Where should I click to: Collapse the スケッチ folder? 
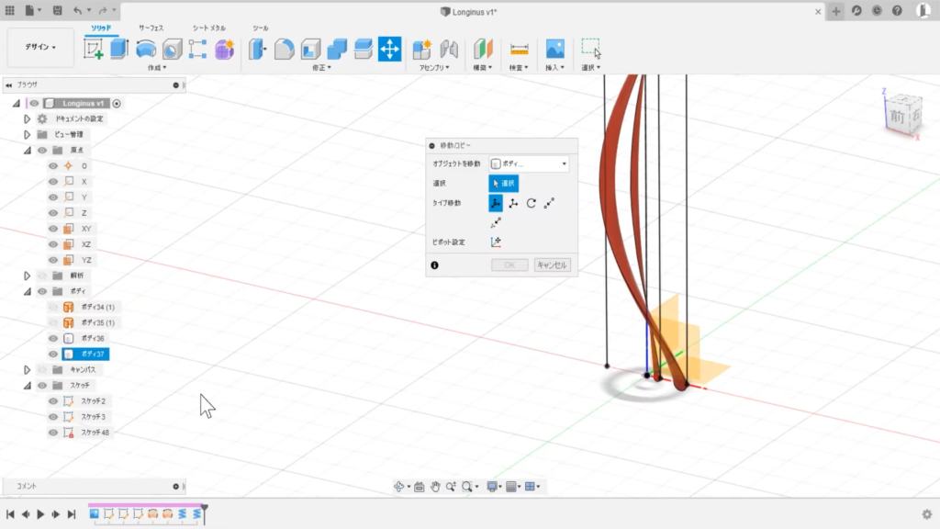(x=27, y=386)
